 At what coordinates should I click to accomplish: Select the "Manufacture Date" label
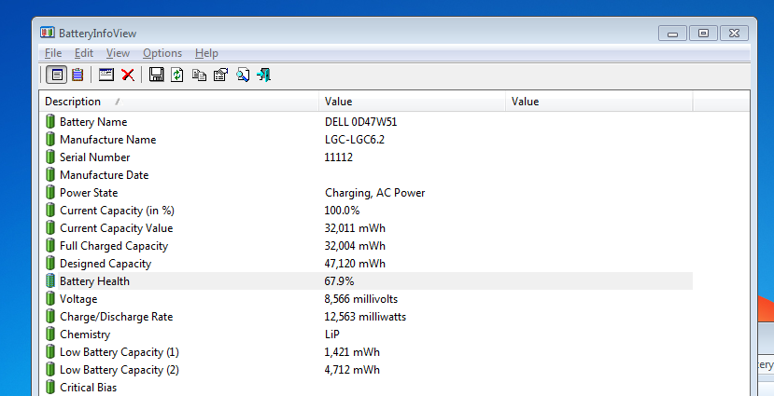(x=105, y=175)
